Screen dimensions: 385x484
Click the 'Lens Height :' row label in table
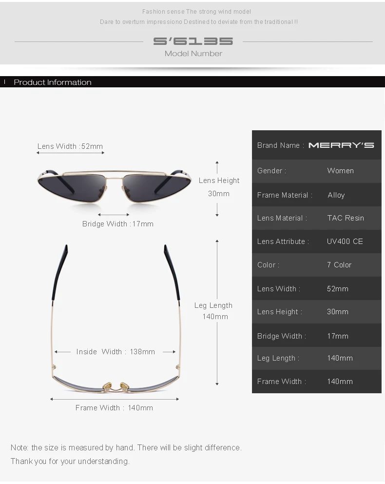click(x=280, y=312)
